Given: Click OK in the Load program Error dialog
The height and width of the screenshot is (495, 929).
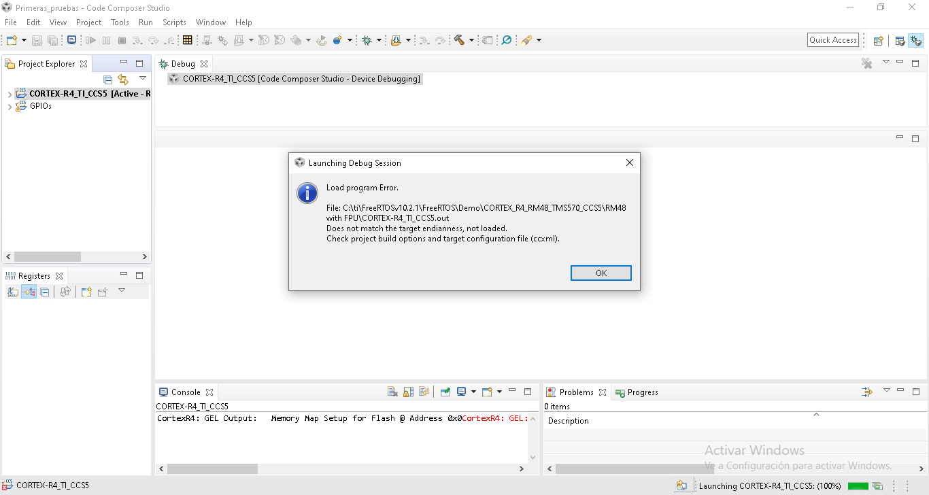Looking at the screenshot, I should pyautogui.click(x=601, y=273).
